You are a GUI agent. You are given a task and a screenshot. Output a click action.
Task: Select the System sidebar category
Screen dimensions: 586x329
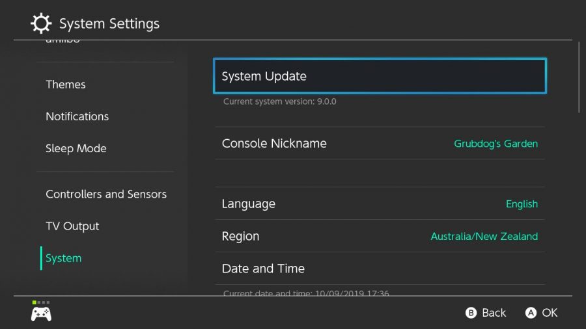point(63,258)
